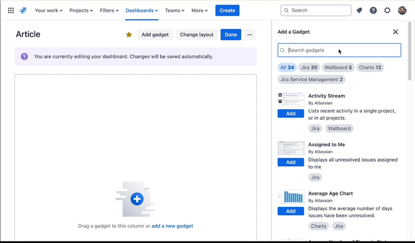
Task: Click the Search gadgets input field
Action: 339,50
